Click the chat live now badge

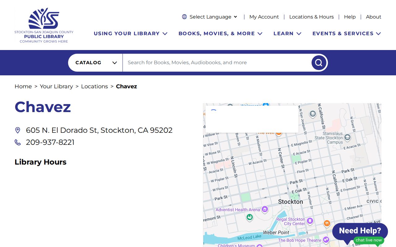pyautogui.click(x=369, y=240)
